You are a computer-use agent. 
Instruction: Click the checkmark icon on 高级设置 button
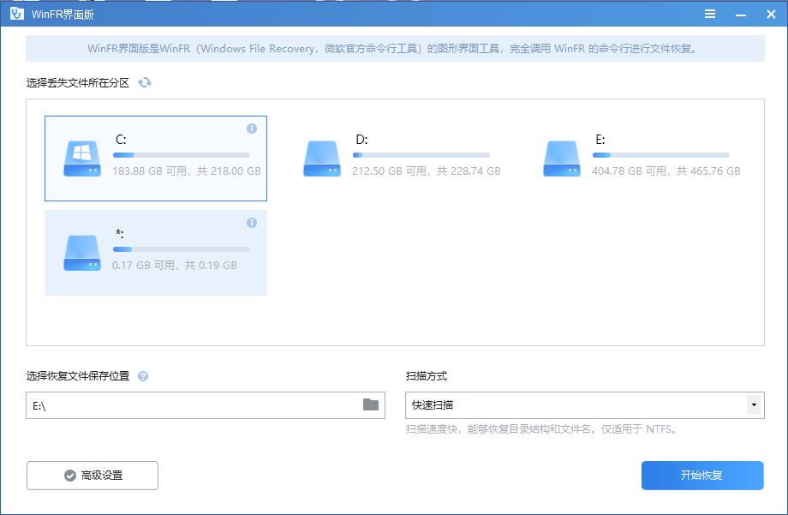70,476
